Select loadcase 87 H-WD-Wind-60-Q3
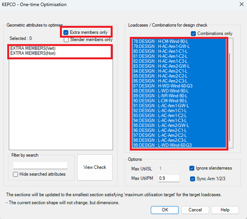The width and height of the screenshot is (247, 219). 162,86
